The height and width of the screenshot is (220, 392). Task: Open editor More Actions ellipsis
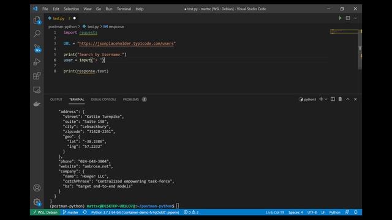click(x=355, y=18)
